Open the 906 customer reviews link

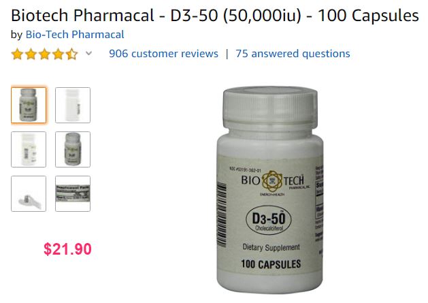pyautogui.click(x=163, y=54)
